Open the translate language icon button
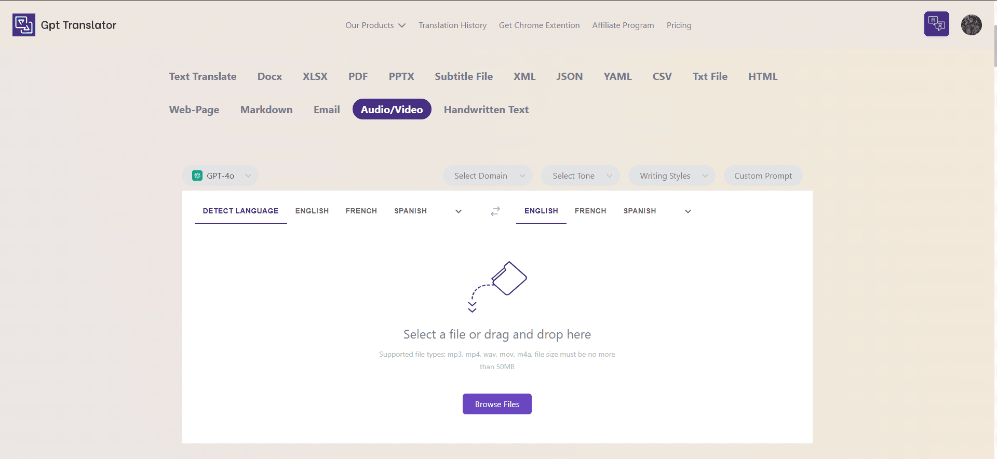This screenshot has width=997, height=459. click(x=936, y=24)
